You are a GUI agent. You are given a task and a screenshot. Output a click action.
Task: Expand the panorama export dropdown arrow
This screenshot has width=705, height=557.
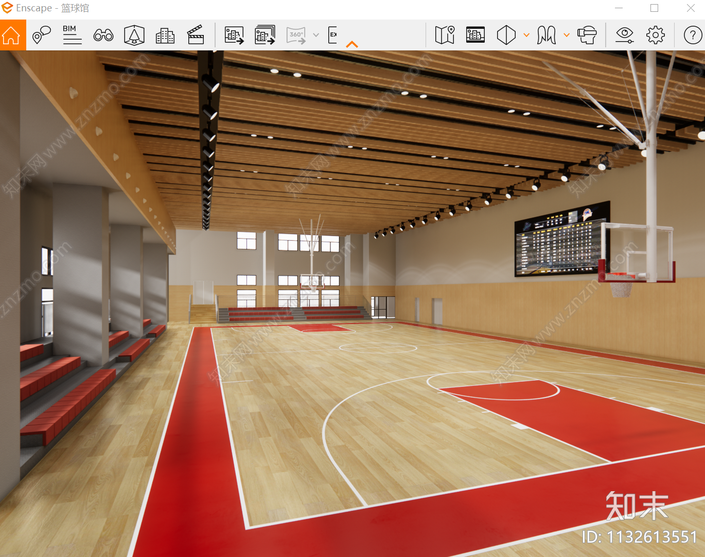(x=316, y=35)
